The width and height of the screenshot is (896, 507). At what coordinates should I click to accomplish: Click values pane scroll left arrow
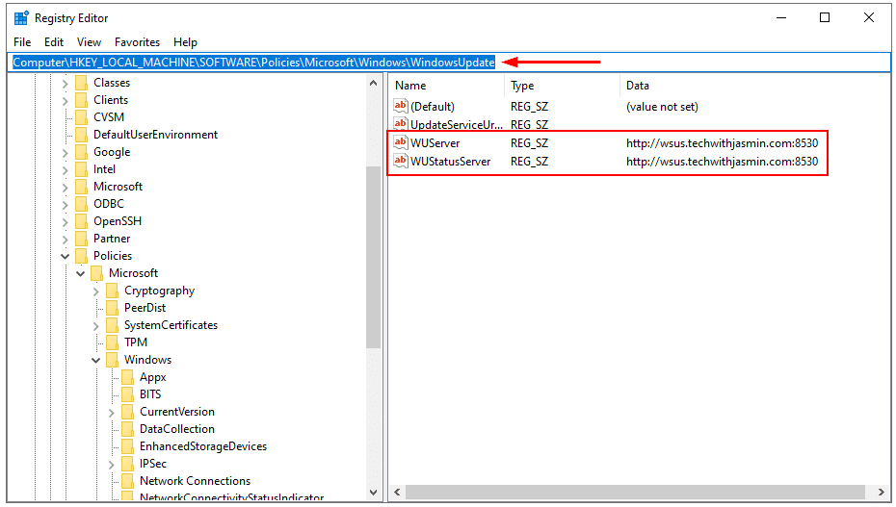(397, 492)
